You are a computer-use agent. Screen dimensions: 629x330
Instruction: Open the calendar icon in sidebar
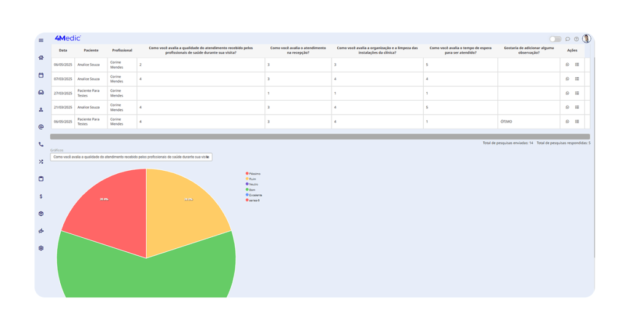pos(41,75)
